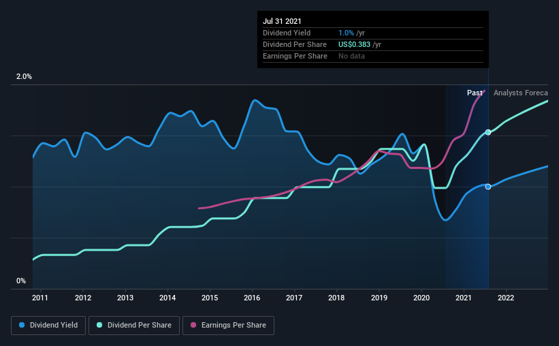Click the Past section label
The image size is (559, 346).
475,93
